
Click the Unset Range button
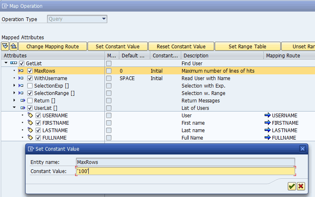tap(298, 46)
